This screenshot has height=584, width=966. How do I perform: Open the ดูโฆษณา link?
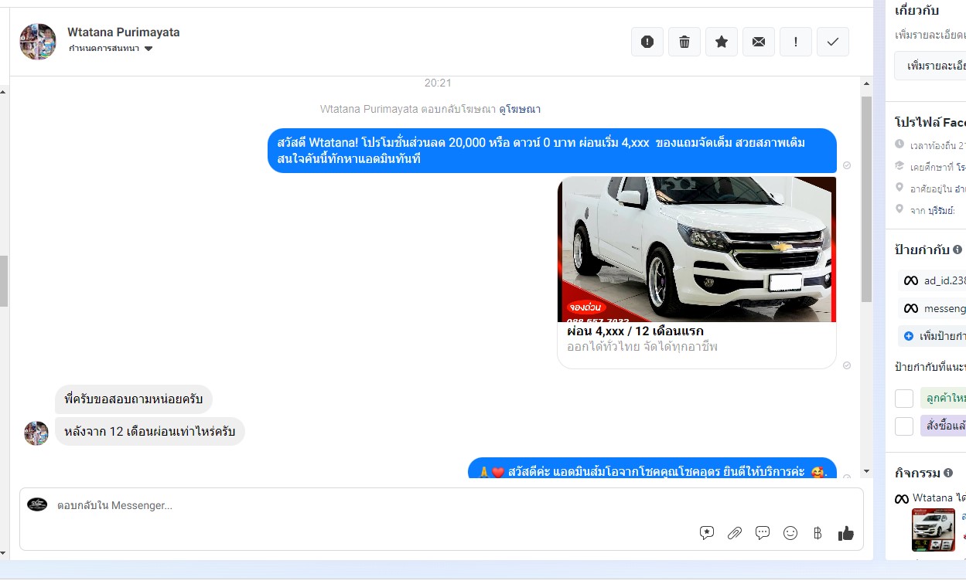520,109
